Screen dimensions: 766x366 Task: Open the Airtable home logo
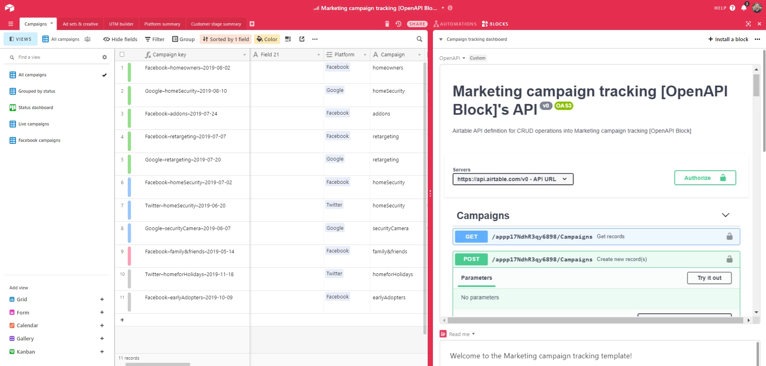(10, 8)
